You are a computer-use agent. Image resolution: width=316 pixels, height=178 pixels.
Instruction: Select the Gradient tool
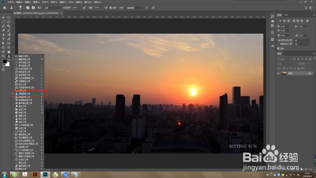(9, 35)
